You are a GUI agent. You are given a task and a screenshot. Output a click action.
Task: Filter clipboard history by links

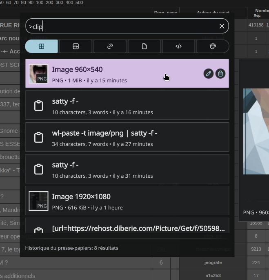coord(110,46)
